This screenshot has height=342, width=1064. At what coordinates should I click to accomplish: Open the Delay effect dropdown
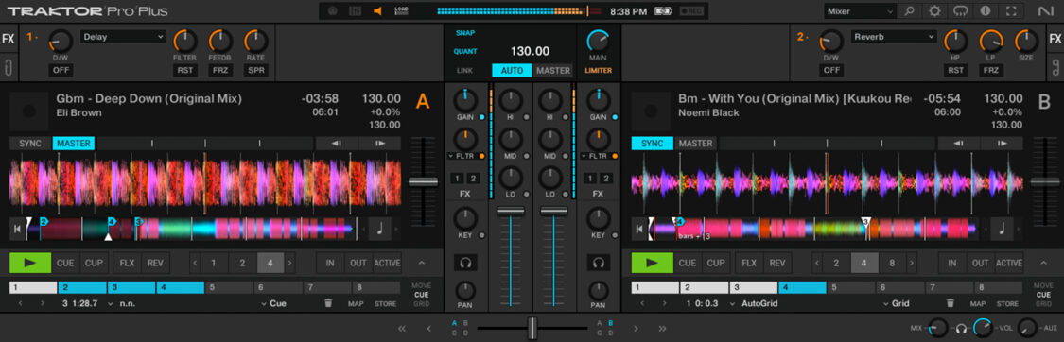click(x=124, y=37)
